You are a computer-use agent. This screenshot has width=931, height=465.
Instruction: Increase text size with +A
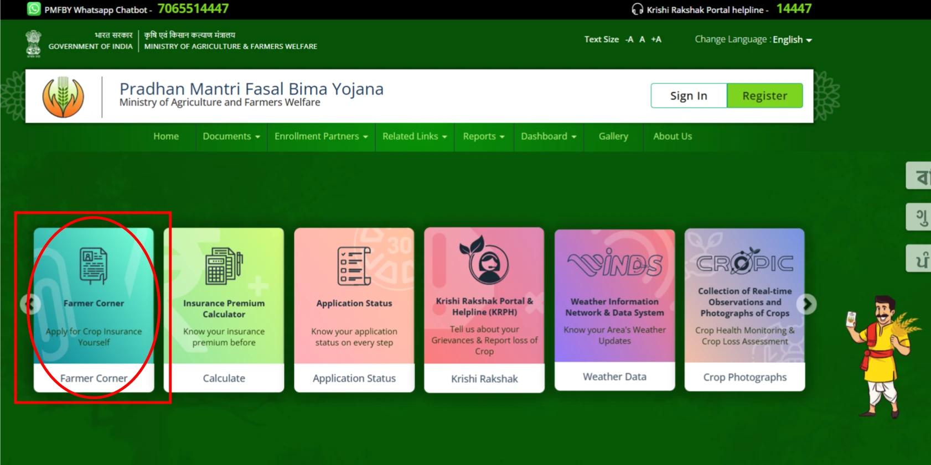pyautogui.click(x=656, y=39)
